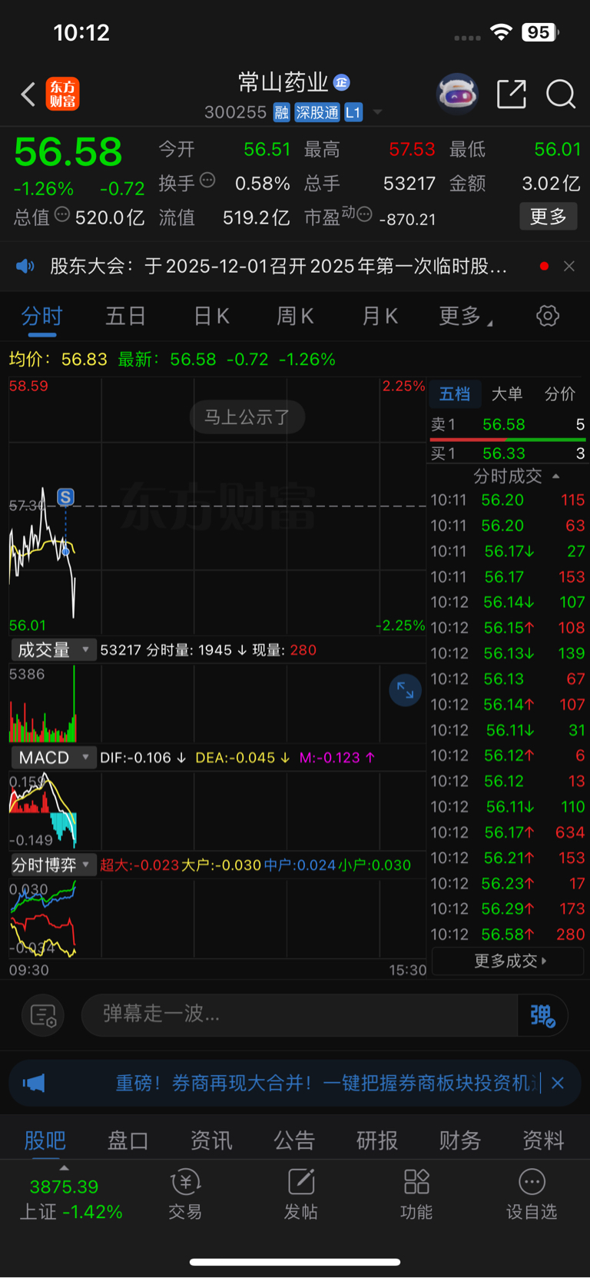Open the 股吧 bottom tab
Image resolution: width=590 pixels, height=1278 pixels.
point(45,1140)
